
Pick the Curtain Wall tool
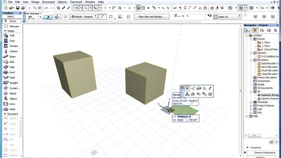coord(12,88)
